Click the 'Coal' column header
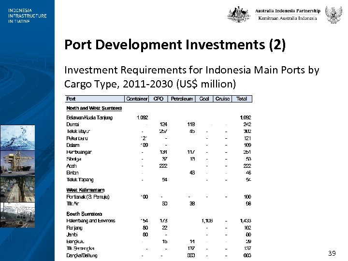The image size is (348, 261). pos(204,99)
